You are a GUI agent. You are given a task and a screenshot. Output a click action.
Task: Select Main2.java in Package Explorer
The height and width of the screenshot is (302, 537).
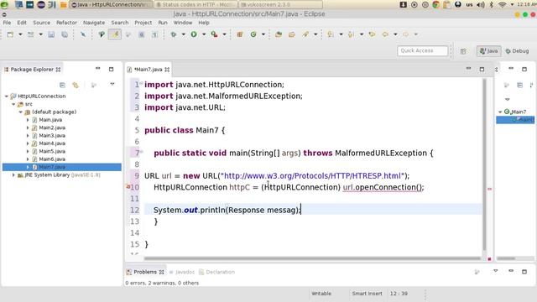[52, 128]
